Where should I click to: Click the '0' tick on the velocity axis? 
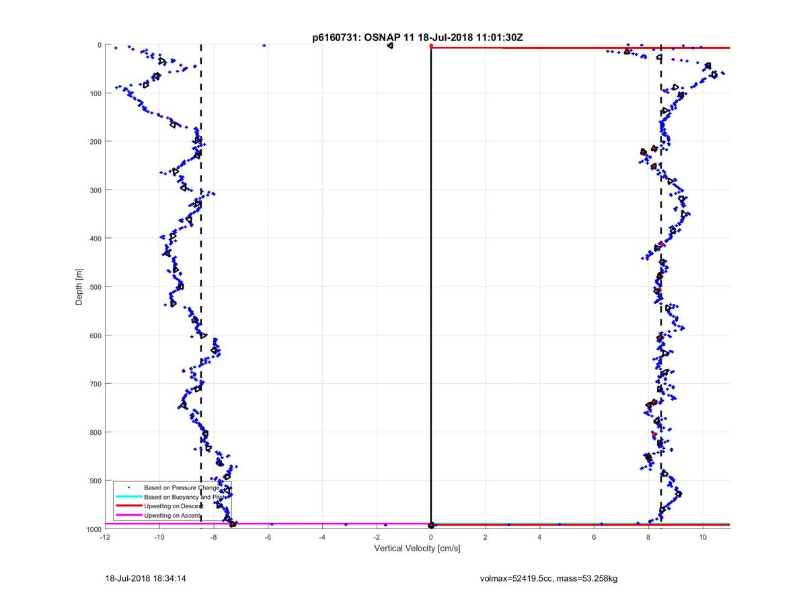(431, 537)
